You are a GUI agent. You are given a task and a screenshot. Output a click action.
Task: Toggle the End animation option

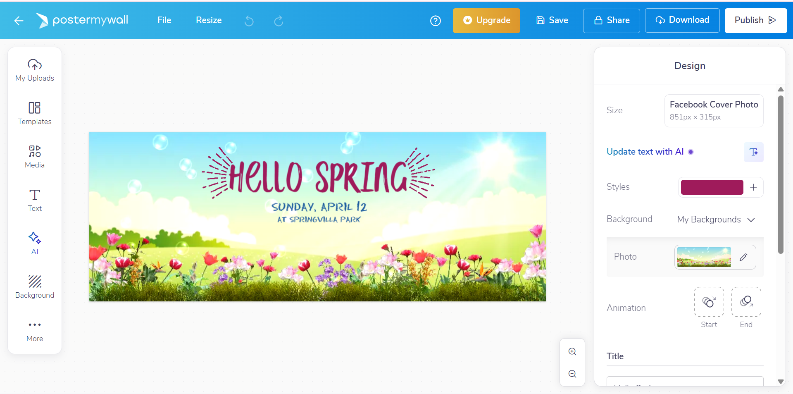(745, 302)
